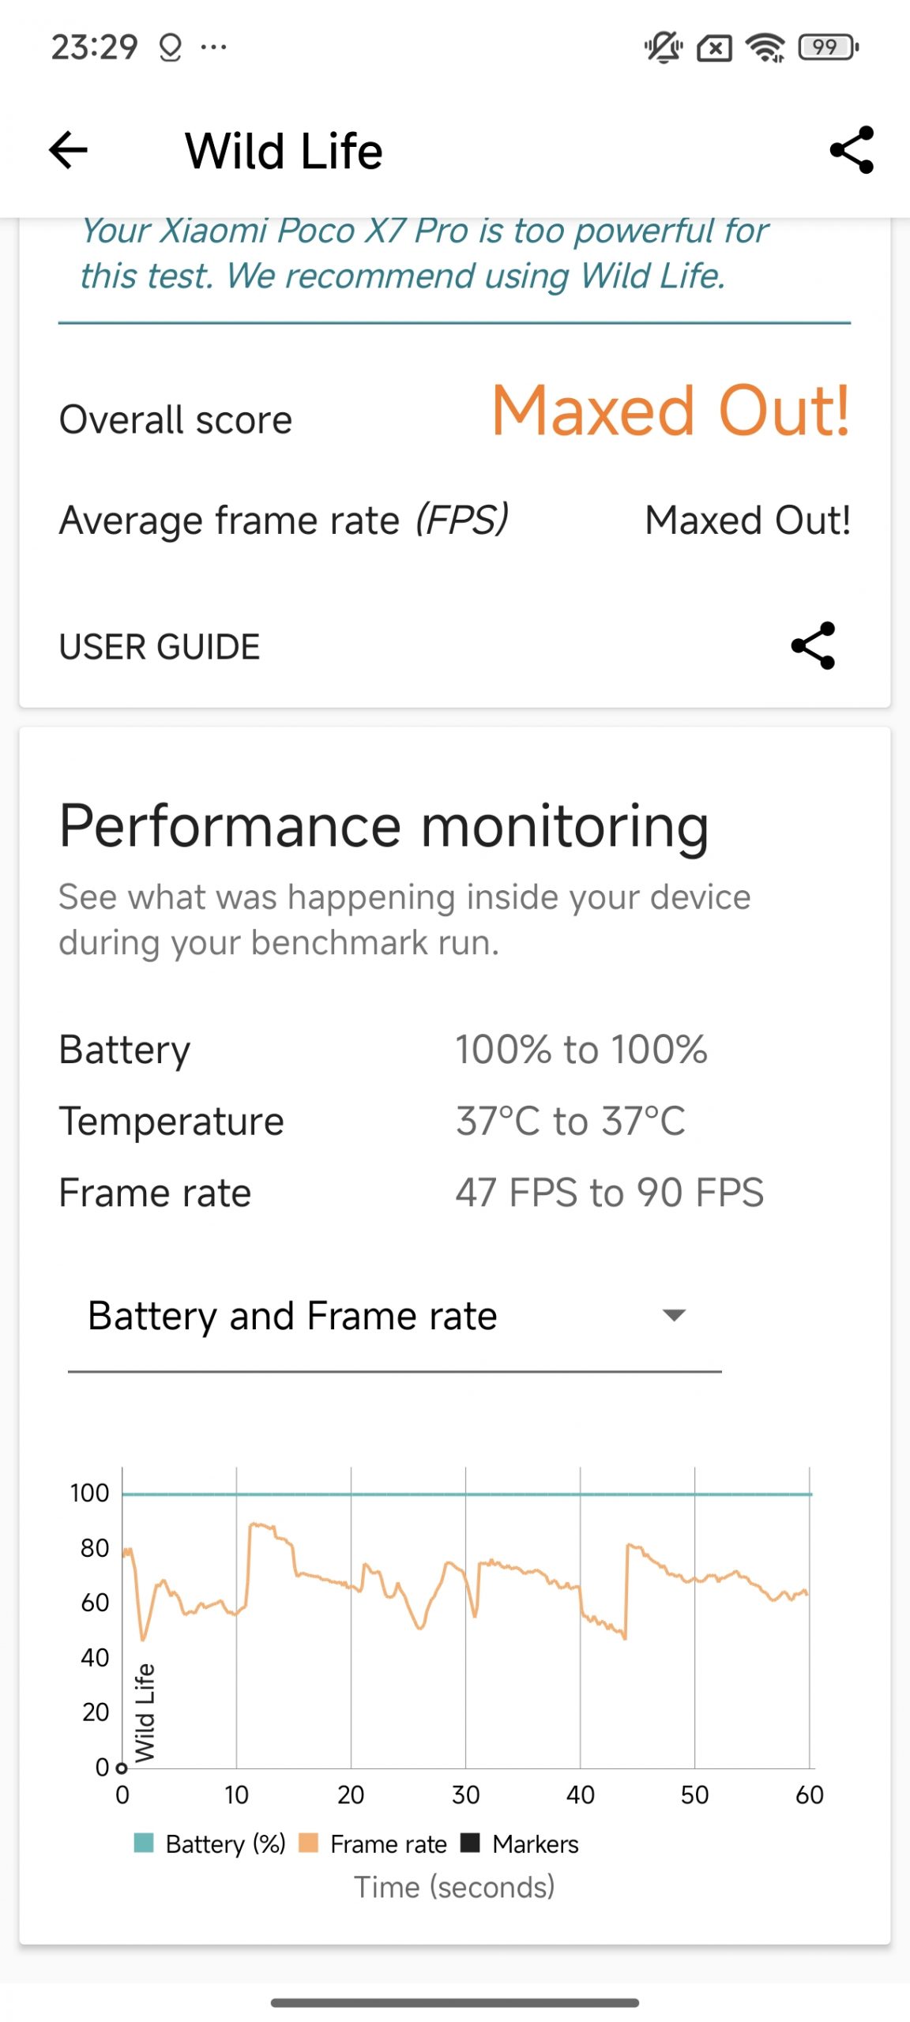
Task: Tap the Wild Life page title
Action: 284,151
